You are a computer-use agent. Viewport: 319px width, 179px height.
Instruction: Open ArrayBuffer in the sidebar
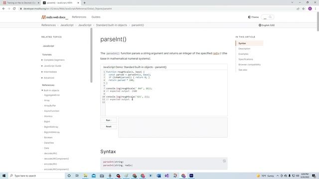(50, 105)
